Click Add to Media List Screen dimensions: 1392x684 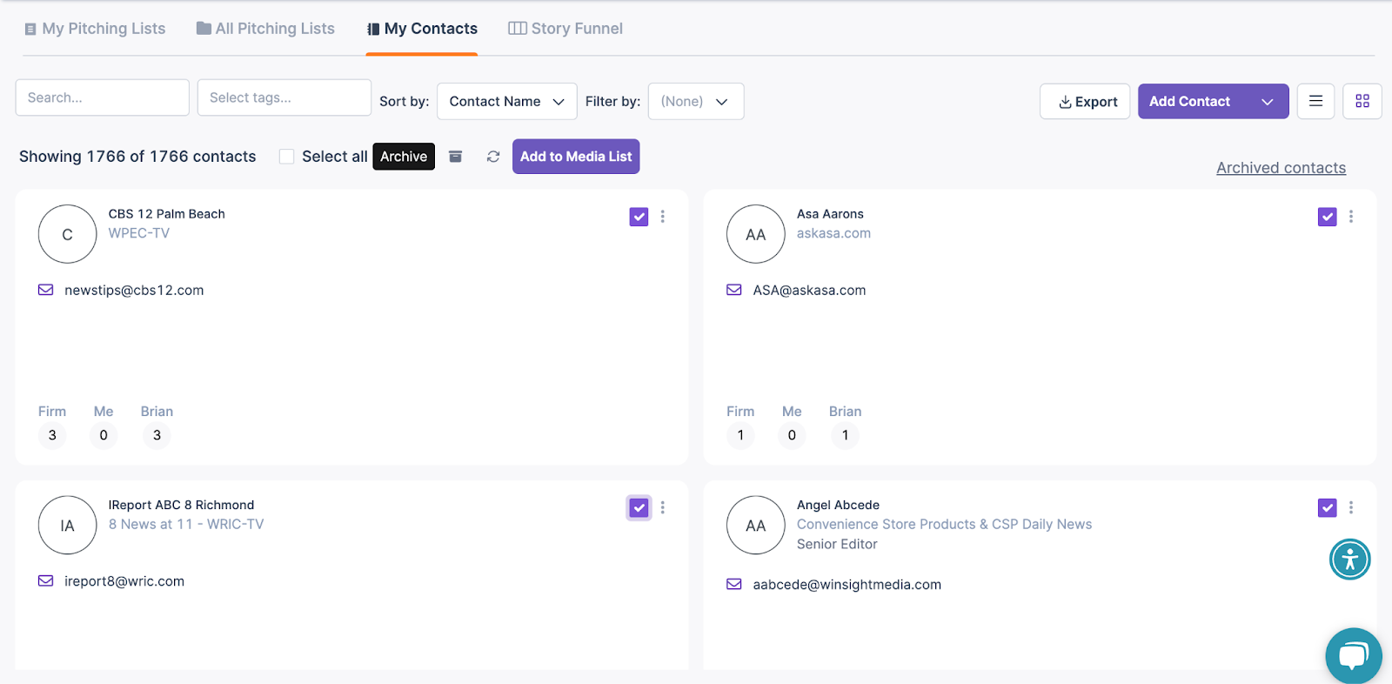(x=576, y=157)
